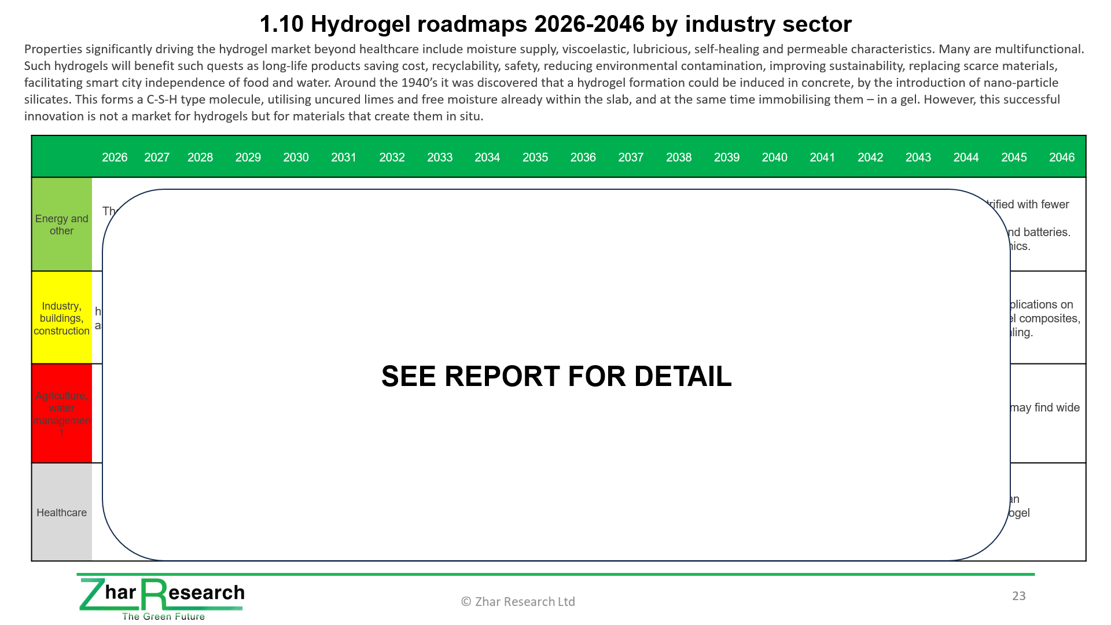Select the 2033 year header
The height and width of the screenshot is (625, 1111).
(x=439, y=157)
